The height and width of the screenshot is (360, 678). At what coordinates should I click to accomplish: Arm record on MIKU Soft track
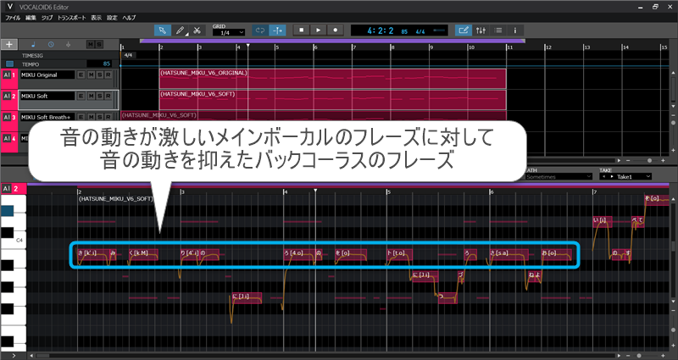[x=108, y=96]
